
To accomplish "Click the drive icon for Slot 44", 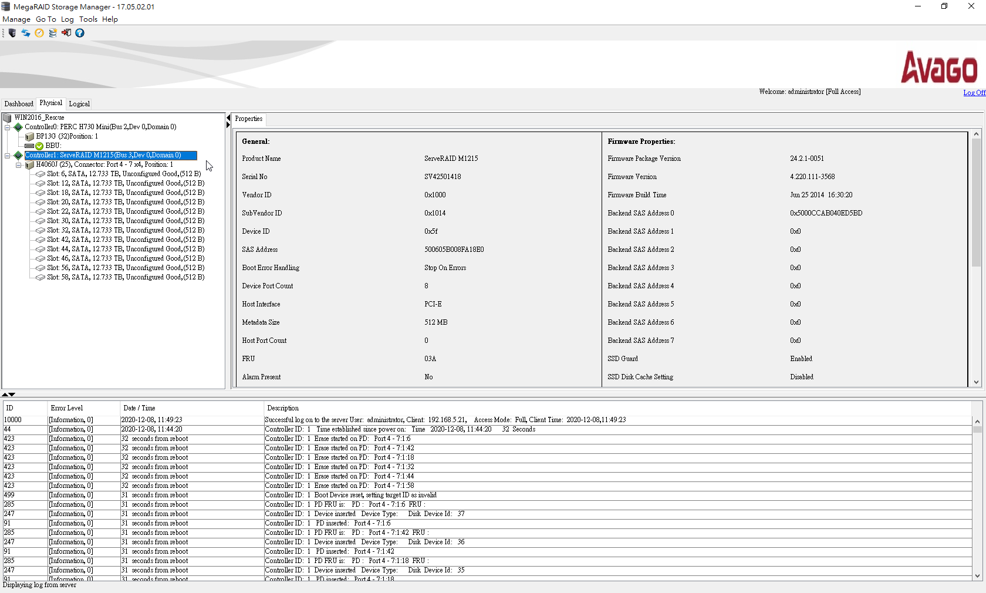I will pos(40,249).
